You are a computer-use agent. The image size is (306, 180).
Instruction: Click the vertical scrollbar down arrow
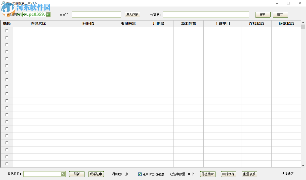point(303,165)
